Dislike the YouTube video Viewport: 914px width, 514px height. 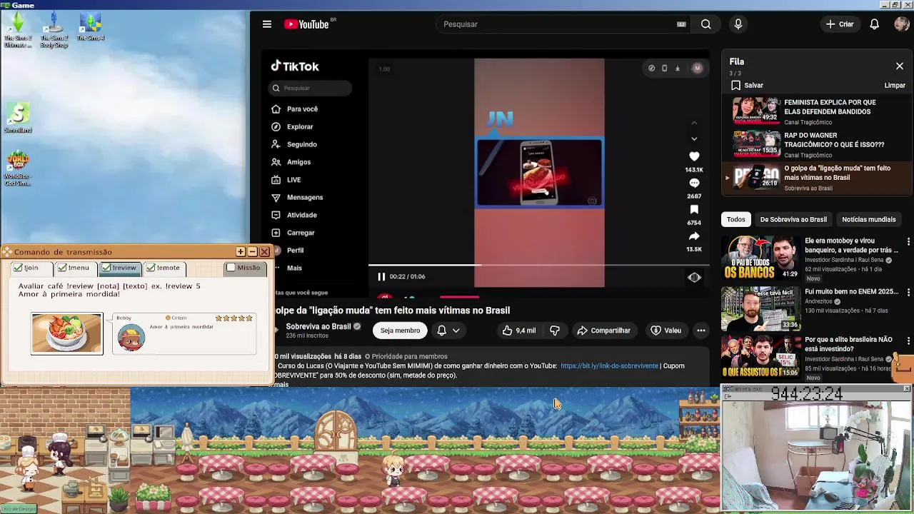tap(555, 331)
